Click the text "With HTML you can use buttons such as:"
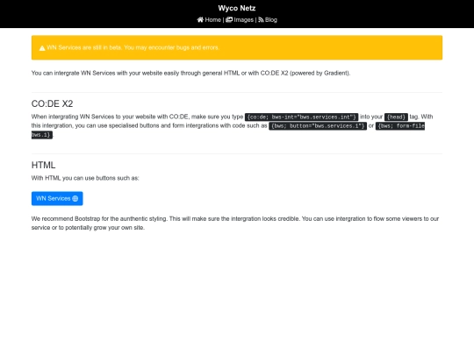This screenshot has height=355, width=474. pyautogui.click(x=85, y=178)
